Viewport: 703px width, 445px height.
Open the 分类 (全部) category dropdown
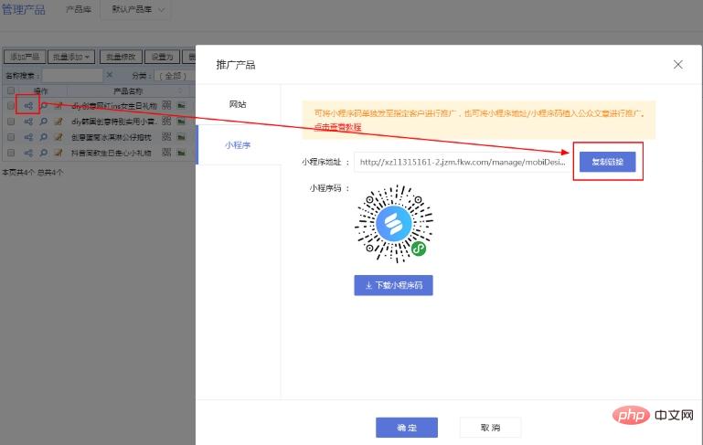(175, 76)
